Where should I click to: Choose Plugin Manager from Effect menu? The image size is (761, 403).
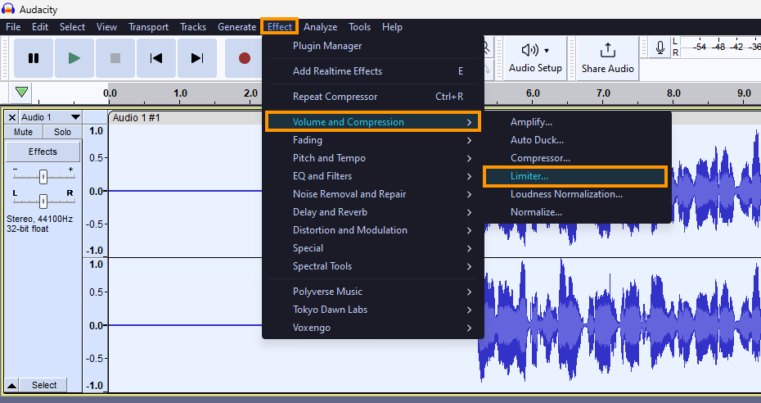373,46
